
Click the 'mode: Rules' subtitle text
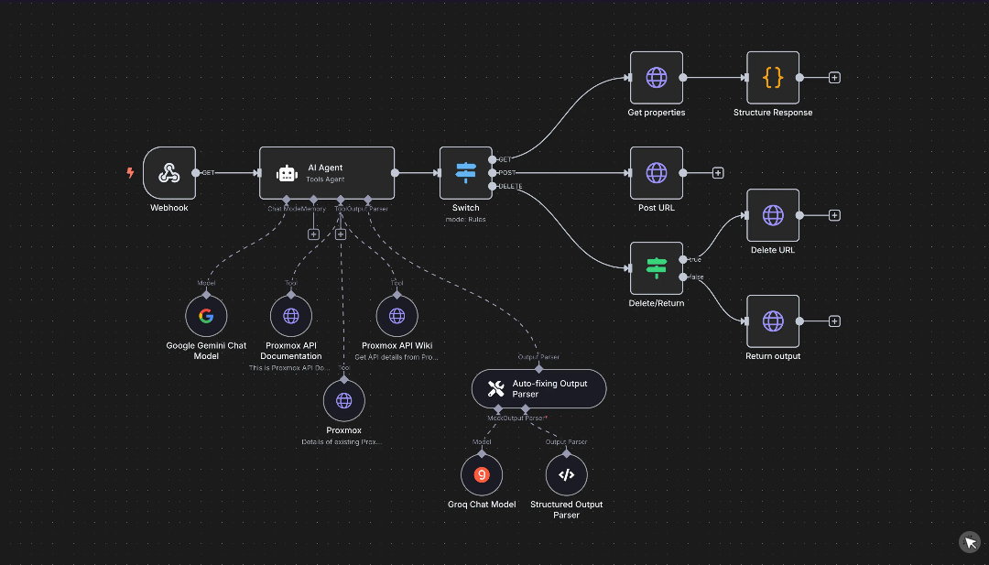click(x=465, y=220)
